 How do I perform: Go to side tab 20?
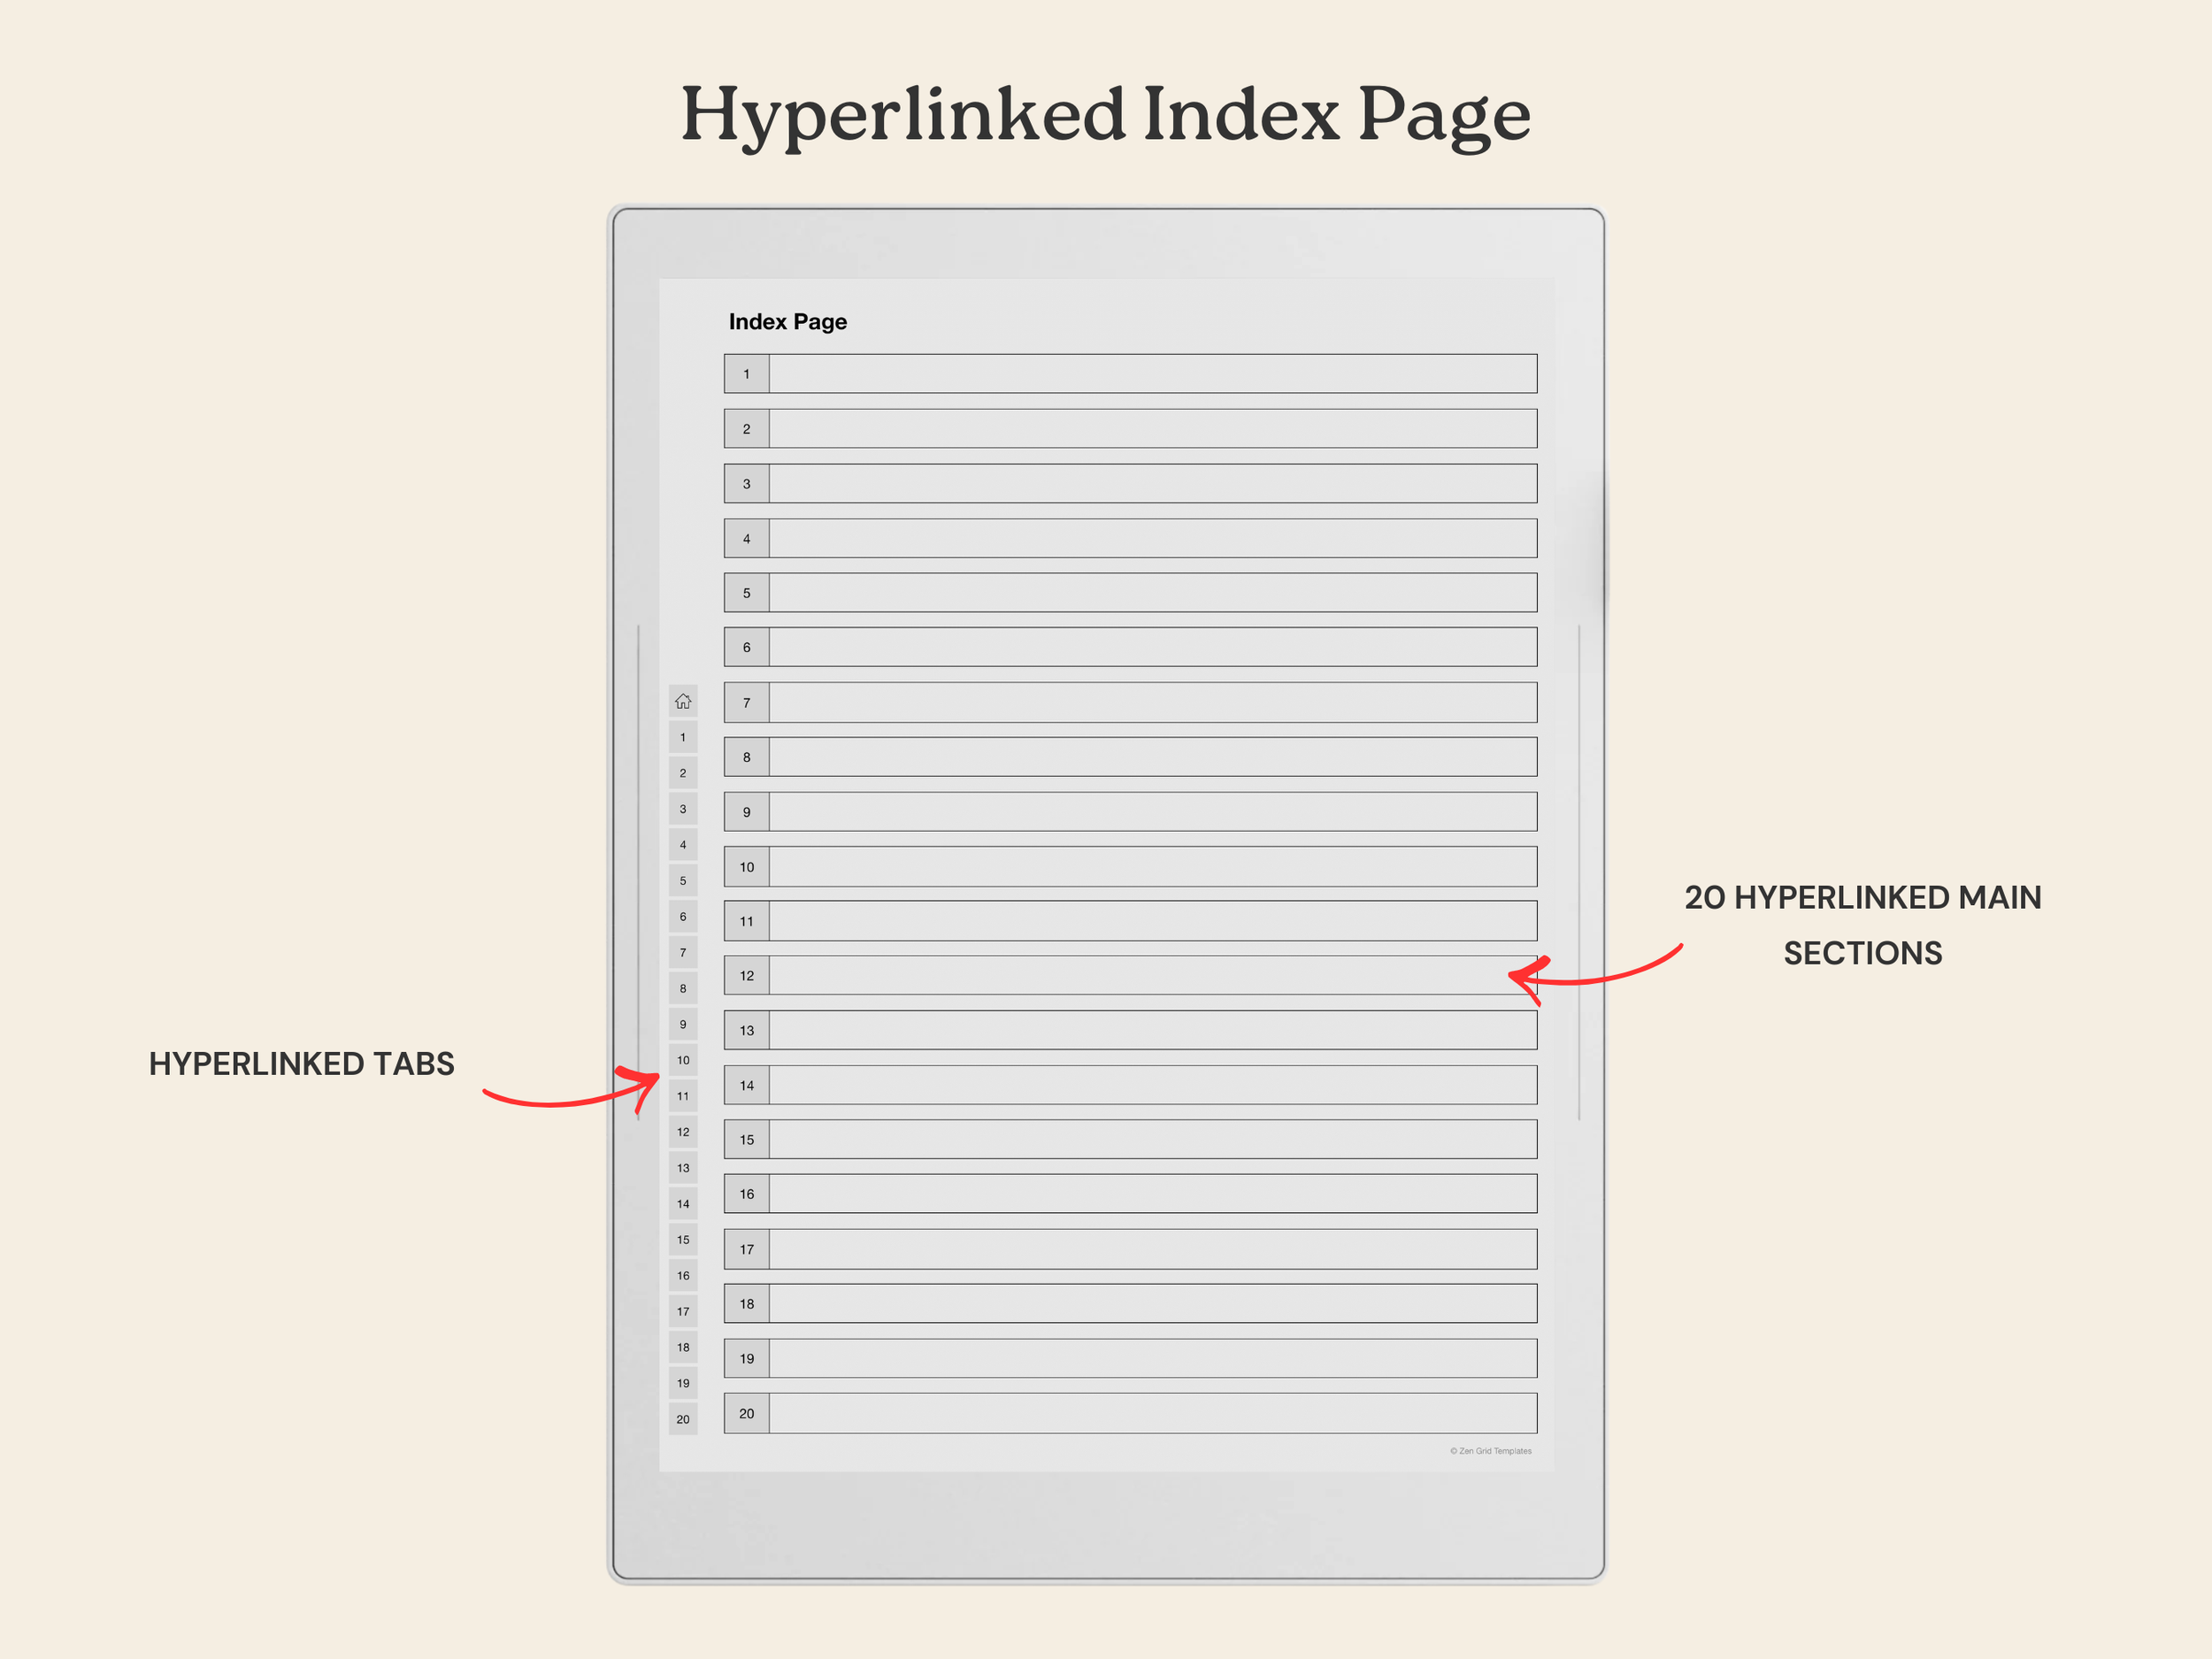pos(683,1419)
